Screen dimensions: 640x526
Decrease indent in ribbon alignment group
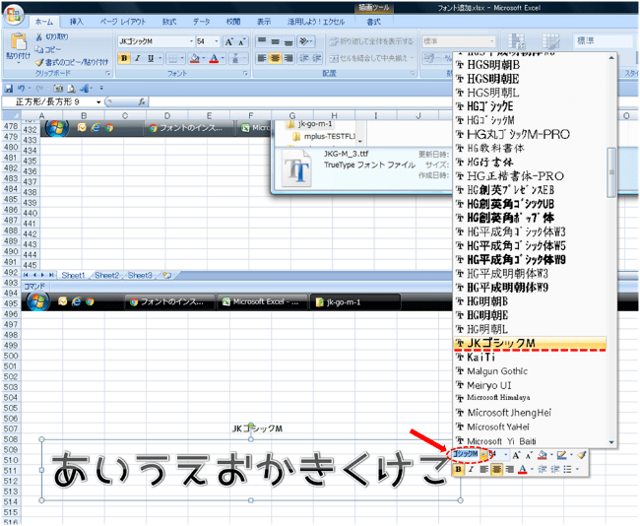pyautogui.click(x=304, y=58)
